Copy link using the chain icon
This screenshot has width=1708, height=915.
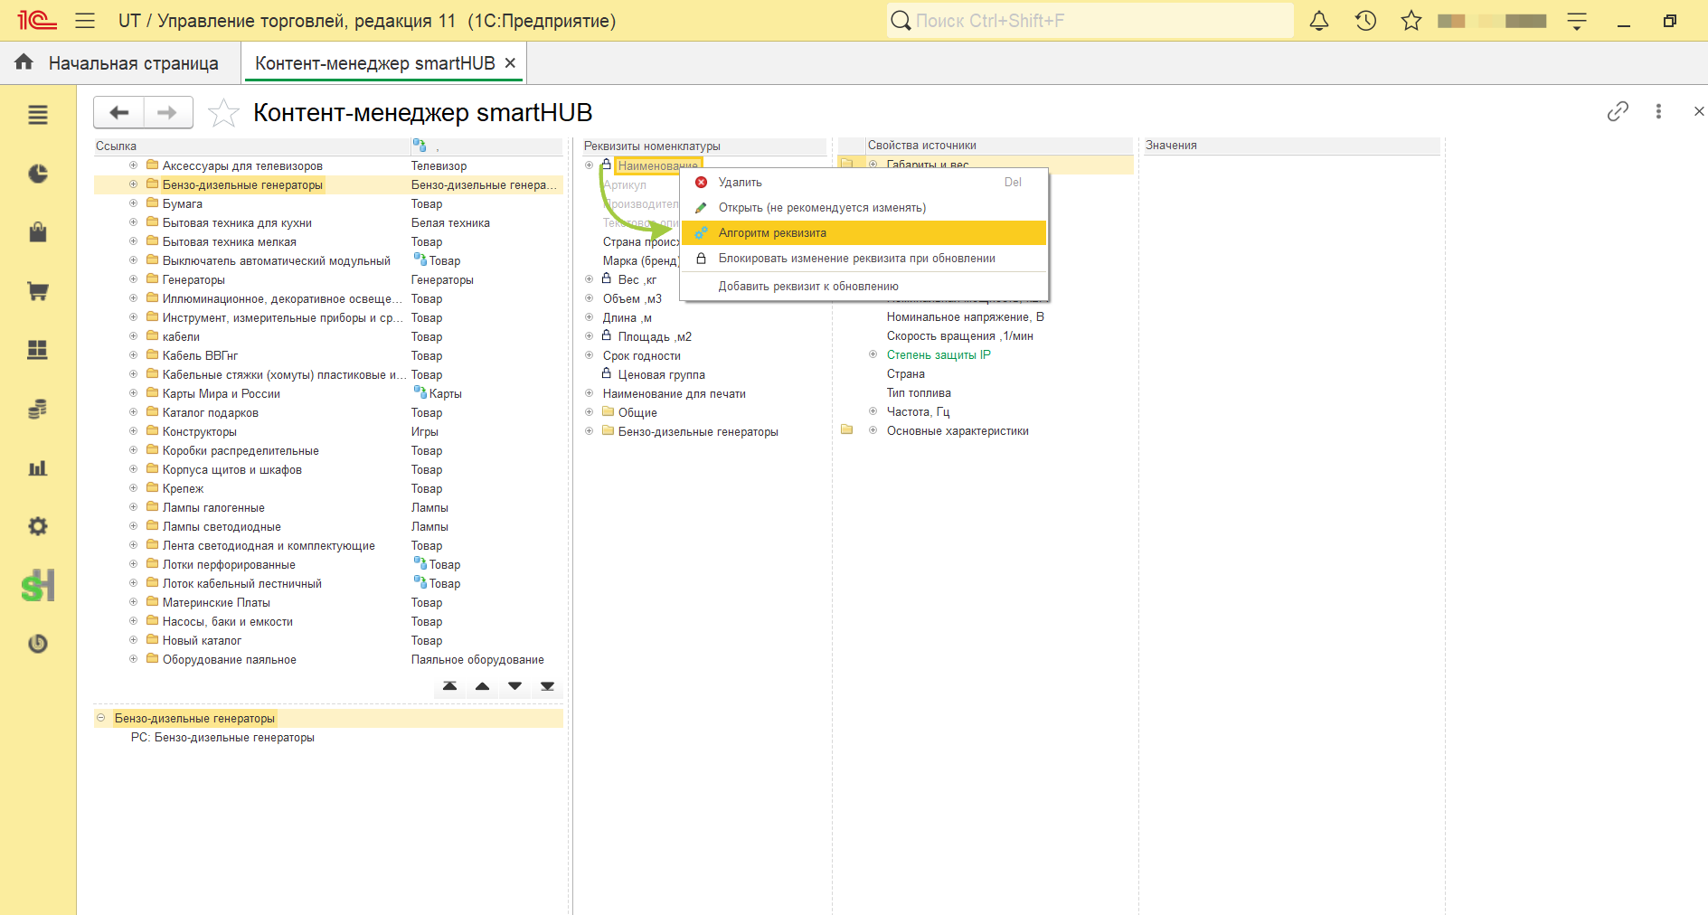coord(1618,111)
